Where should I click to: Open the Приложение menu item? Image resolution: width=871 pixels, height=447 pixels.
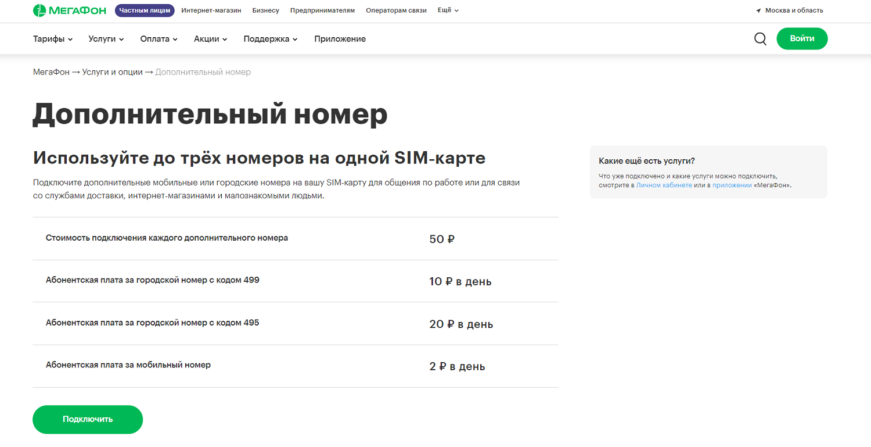tap(340, 39)
